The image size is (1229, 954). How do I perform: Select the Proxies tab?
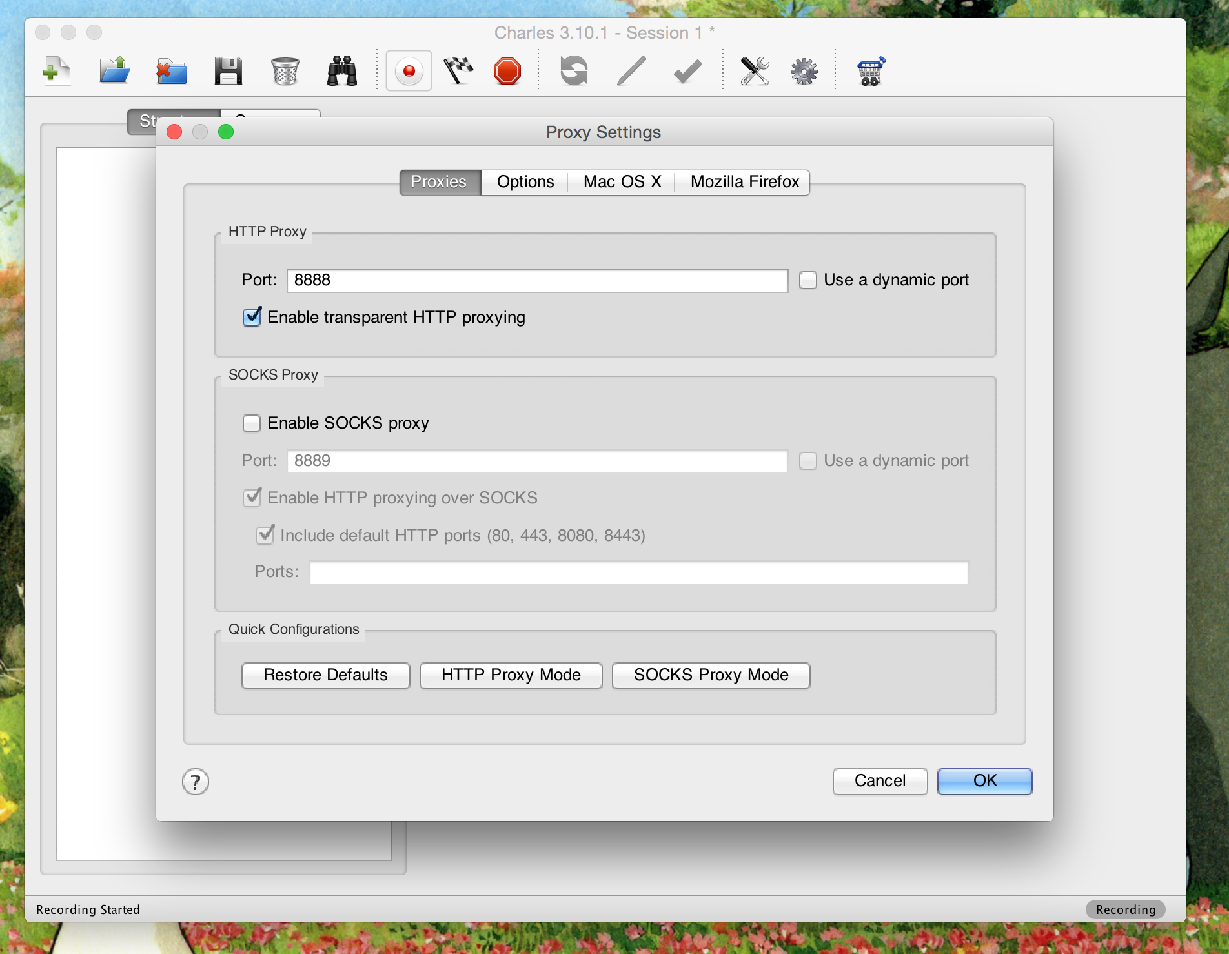coord(440,182)
